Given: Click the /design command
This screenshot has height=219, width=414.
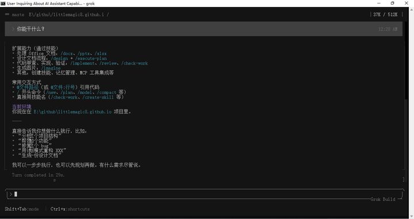Looking at the screenshot, I should (59, 58).
